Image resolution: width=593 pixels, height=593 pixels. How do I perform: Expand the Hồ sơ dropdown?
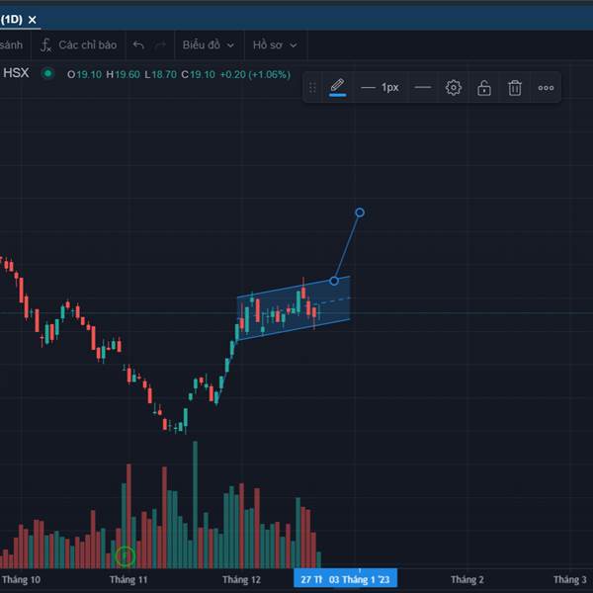pos(275,45)
